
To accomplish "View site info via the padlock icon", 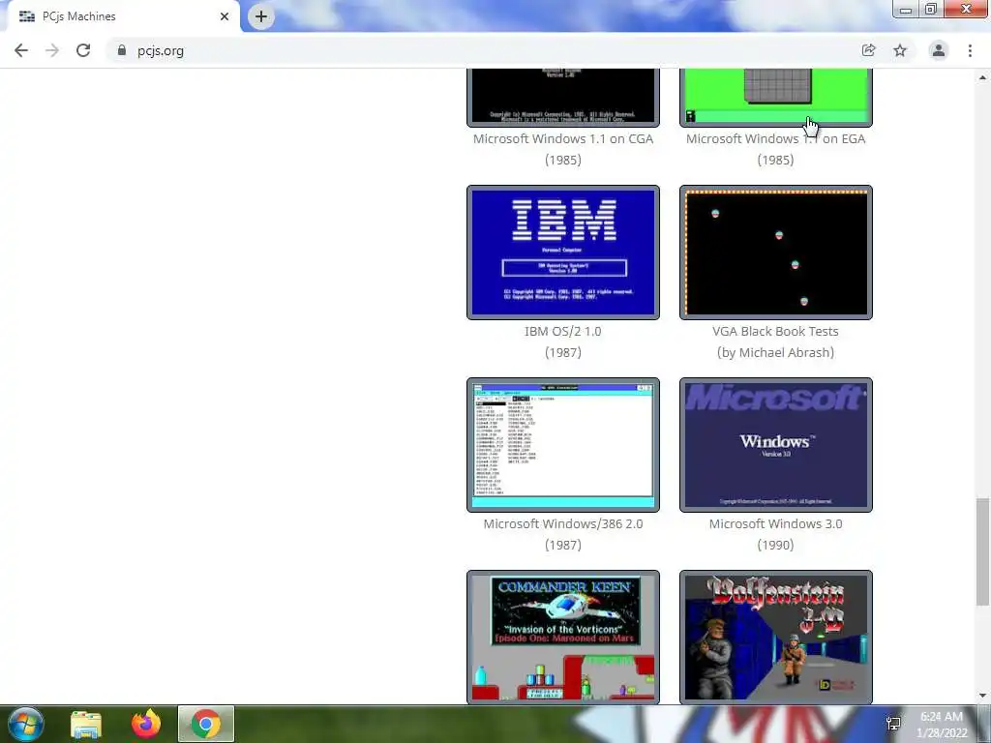I will pos(121,50).
